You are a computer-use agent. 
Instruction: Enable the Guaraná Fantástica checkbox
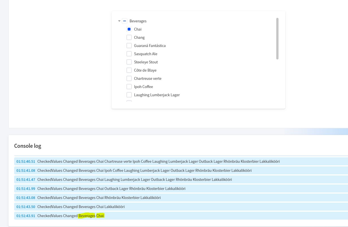coord(129,46)
